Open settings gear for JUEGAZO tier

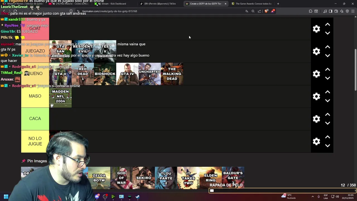316,51
